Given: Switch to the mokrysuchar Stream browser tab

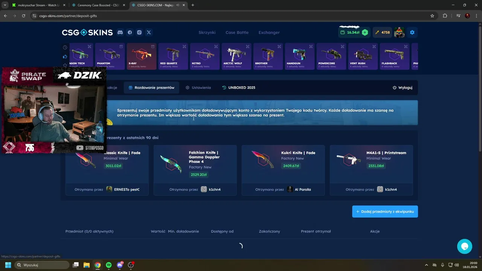Looking at the screenshot, I should pyautogui.click(x=38, y=5).
